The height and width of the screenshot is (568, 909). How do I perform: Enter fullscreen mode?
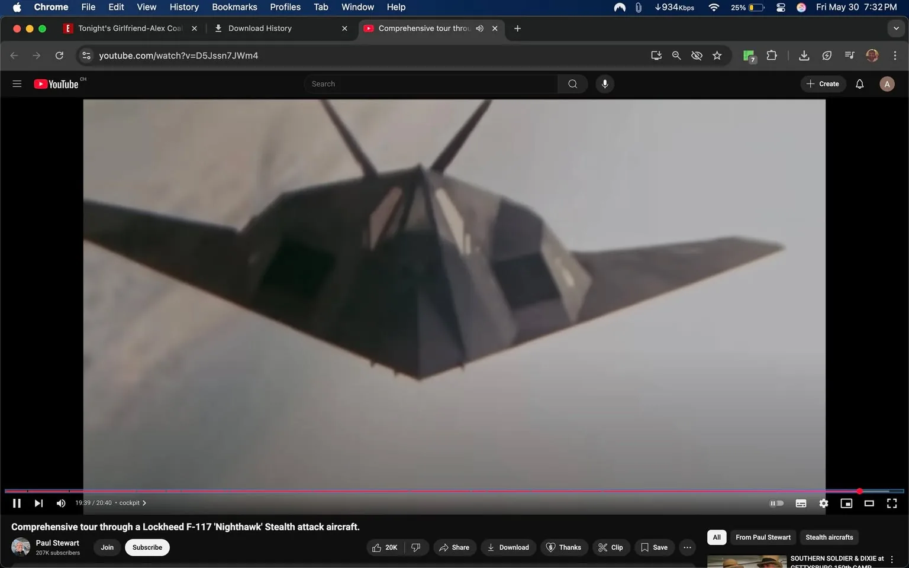coord(891,503)
